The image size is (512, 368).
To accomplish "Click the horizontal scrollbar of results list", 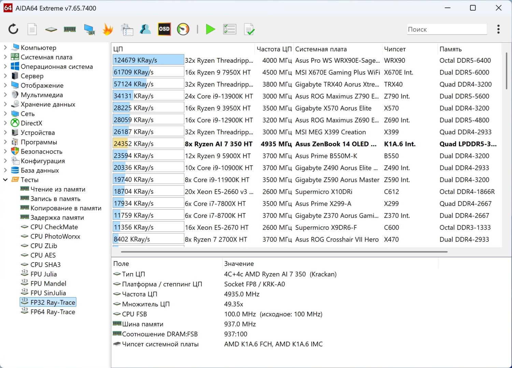I will pyautogui.click(x=284, y=252).
